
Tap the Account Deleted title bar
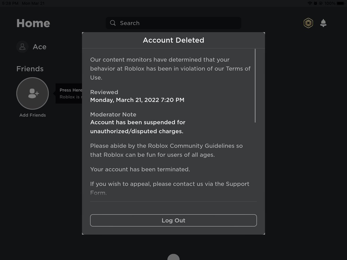173,40
